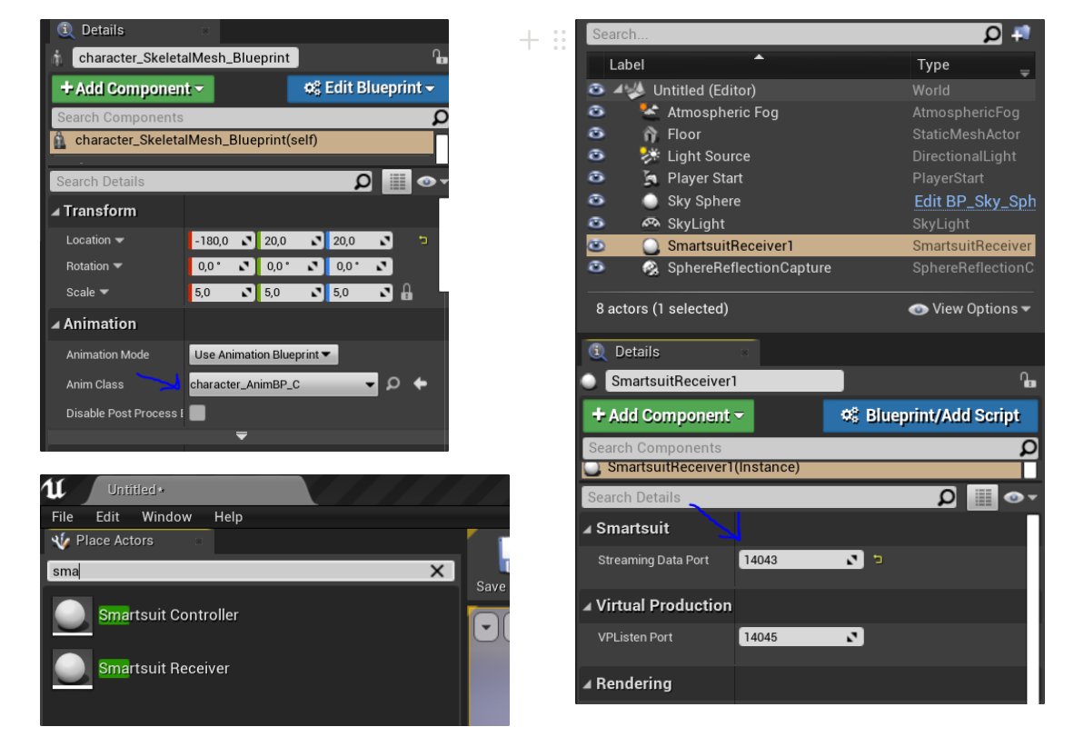Select Smartsuit Controller sphere thumbnail
This screenshot has height=737, width=1074.
point(73,615)
